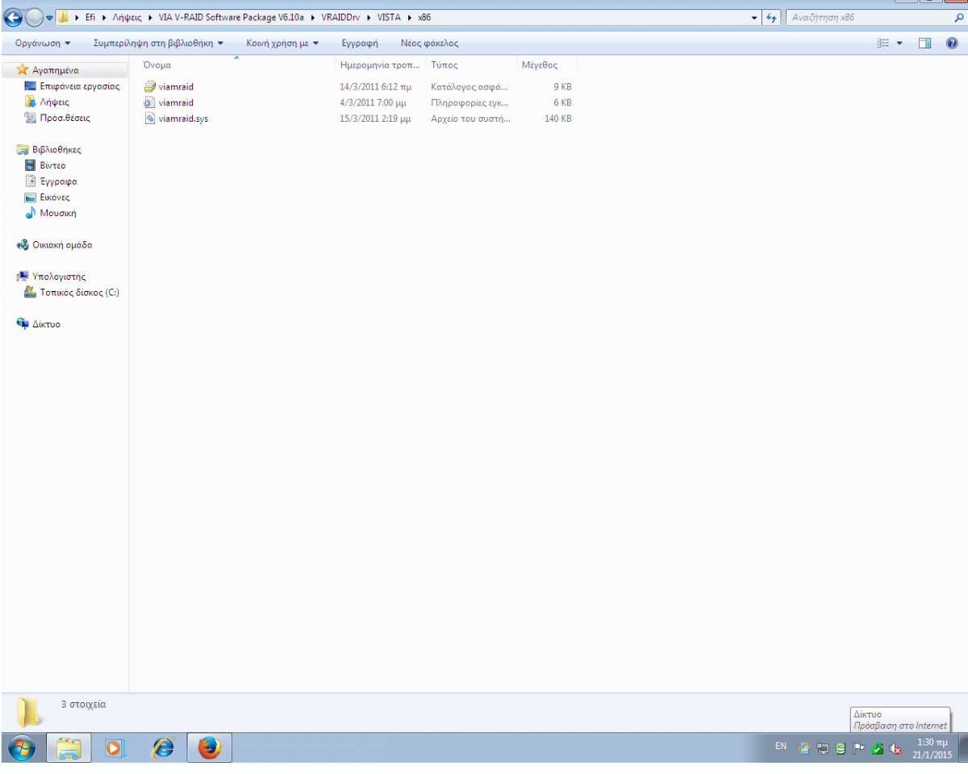Click the EN language indicator

pos(781,747)
